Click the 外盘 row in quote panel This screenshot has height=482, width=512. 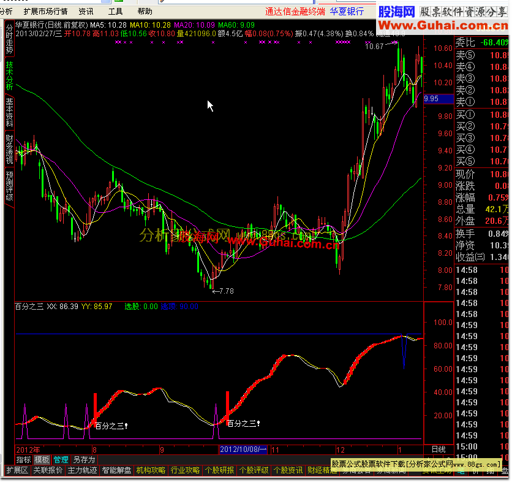click(481, 221)
